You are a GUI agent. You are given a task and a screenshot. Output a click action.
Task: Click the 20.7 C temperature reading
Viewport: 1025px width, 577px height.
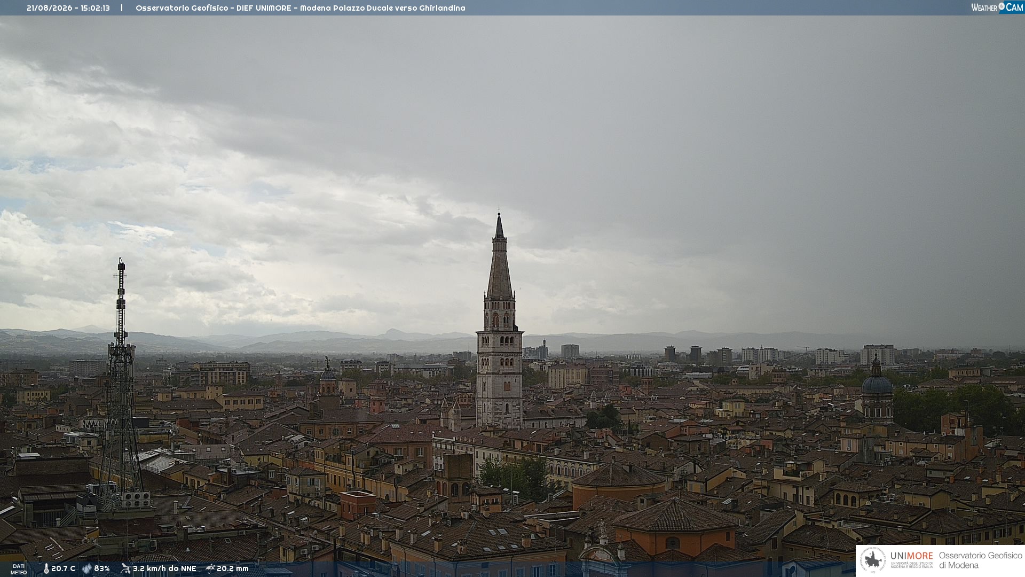click(64, 568)
